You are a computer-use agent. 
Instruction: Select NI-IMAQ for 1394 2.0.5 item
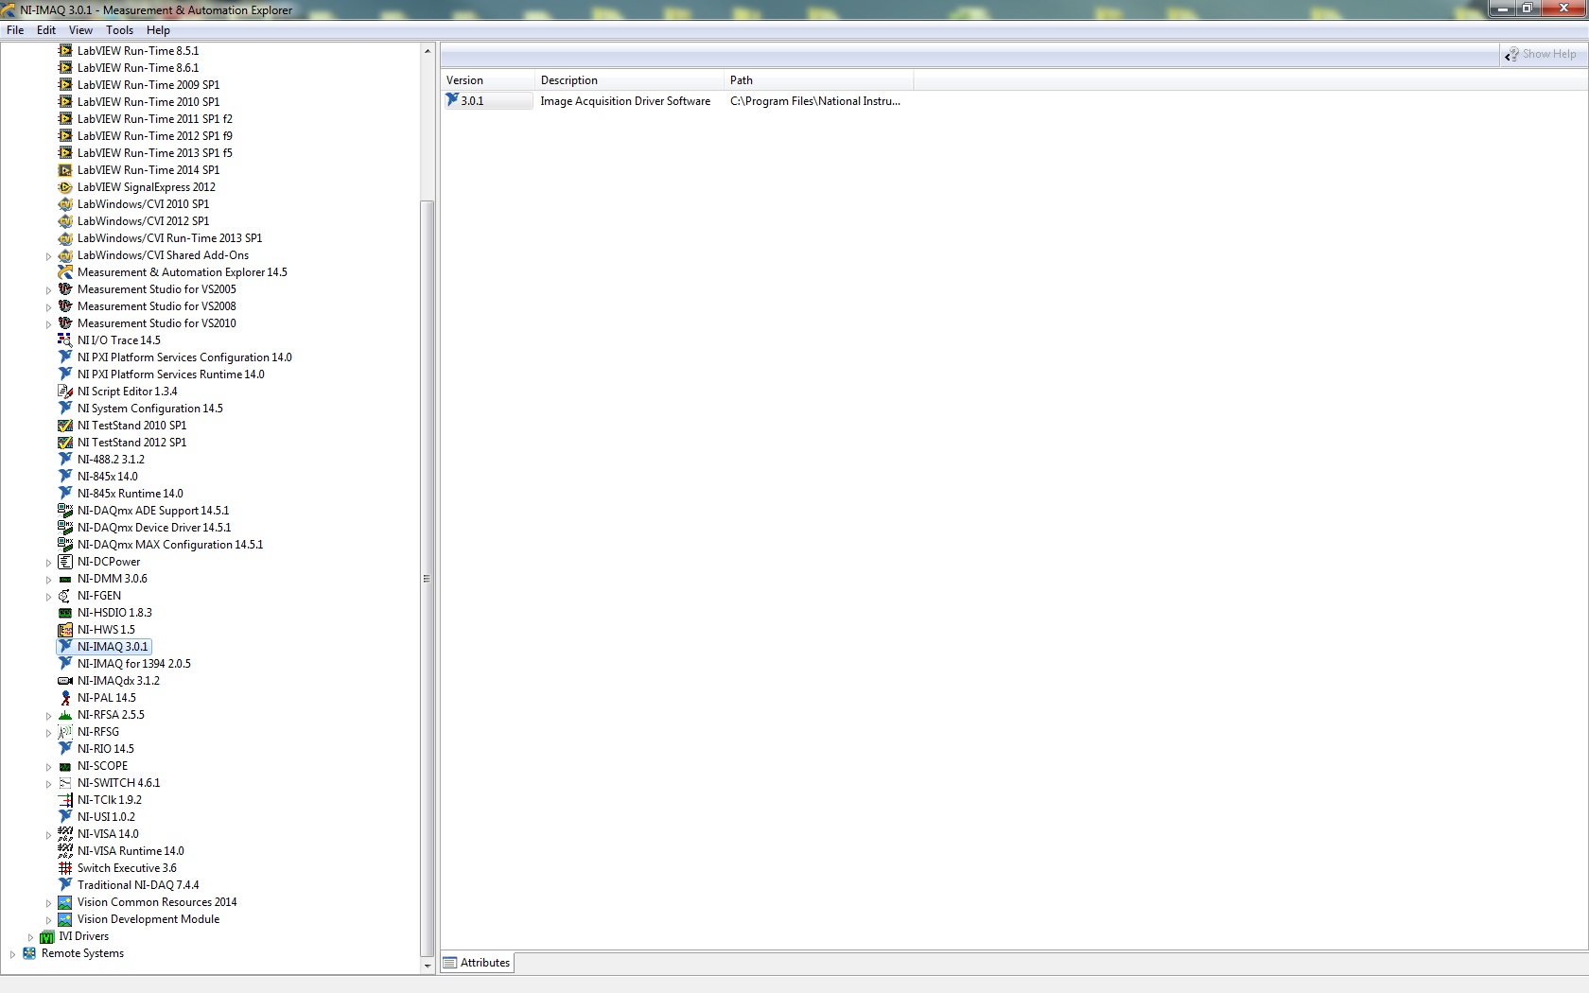tap(134, 664)
